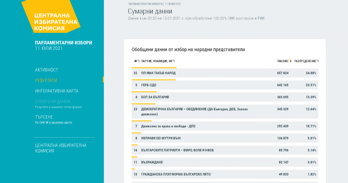
Task: Click the Разпределение column header
Action: 305,61
